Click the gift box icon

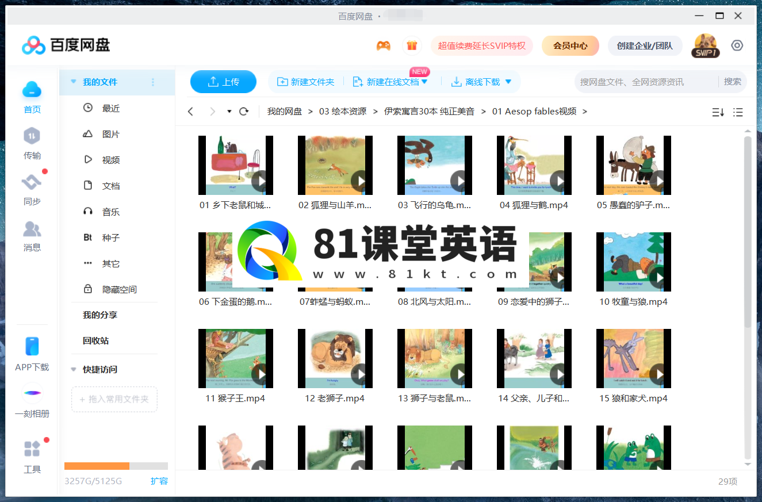[x=411, y=45]
